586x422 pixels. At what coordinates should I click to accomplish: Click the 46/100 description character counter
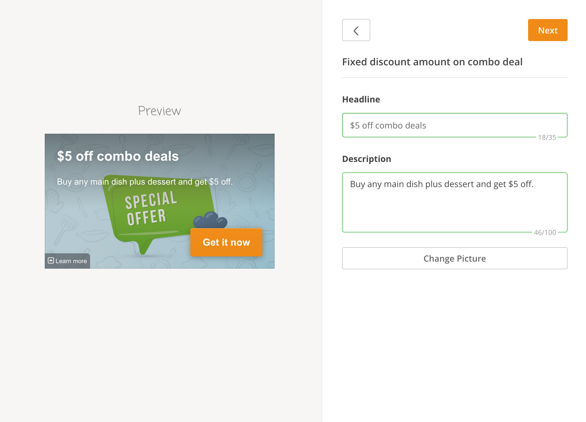coord(545,232)
